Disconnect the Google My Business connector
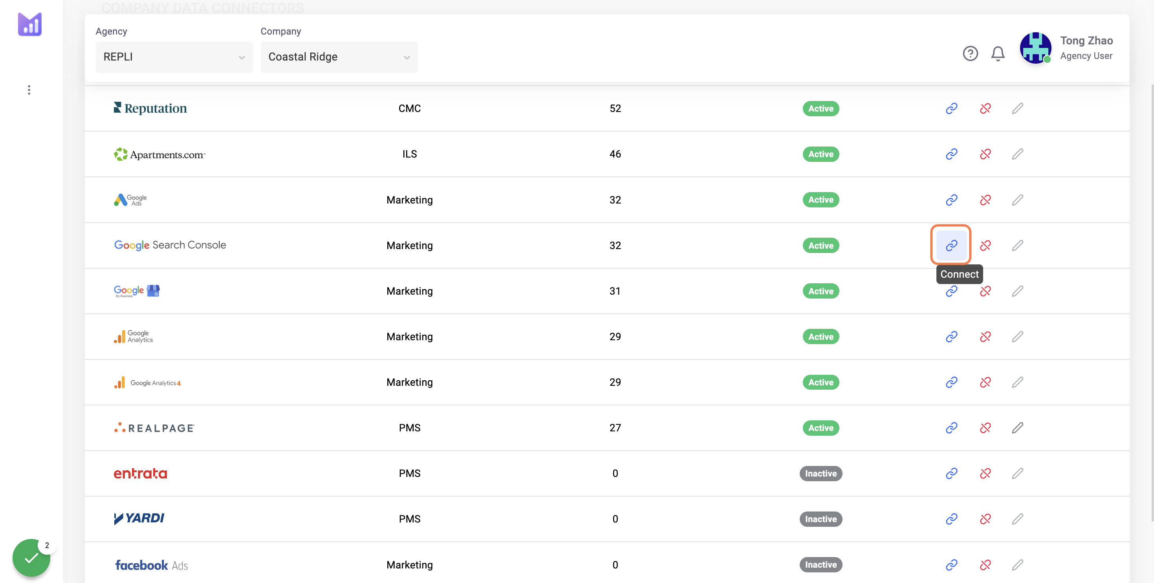The height and width of the screenshot is (583, 1154). [985, 291]
